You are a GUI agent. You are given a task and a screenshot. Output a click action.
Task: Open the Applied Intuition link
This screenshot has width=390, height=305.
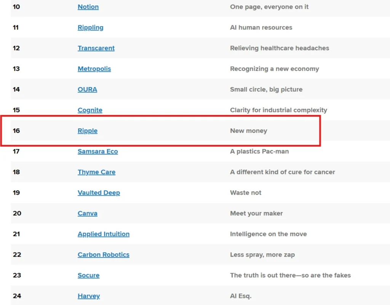coord(104,234)
